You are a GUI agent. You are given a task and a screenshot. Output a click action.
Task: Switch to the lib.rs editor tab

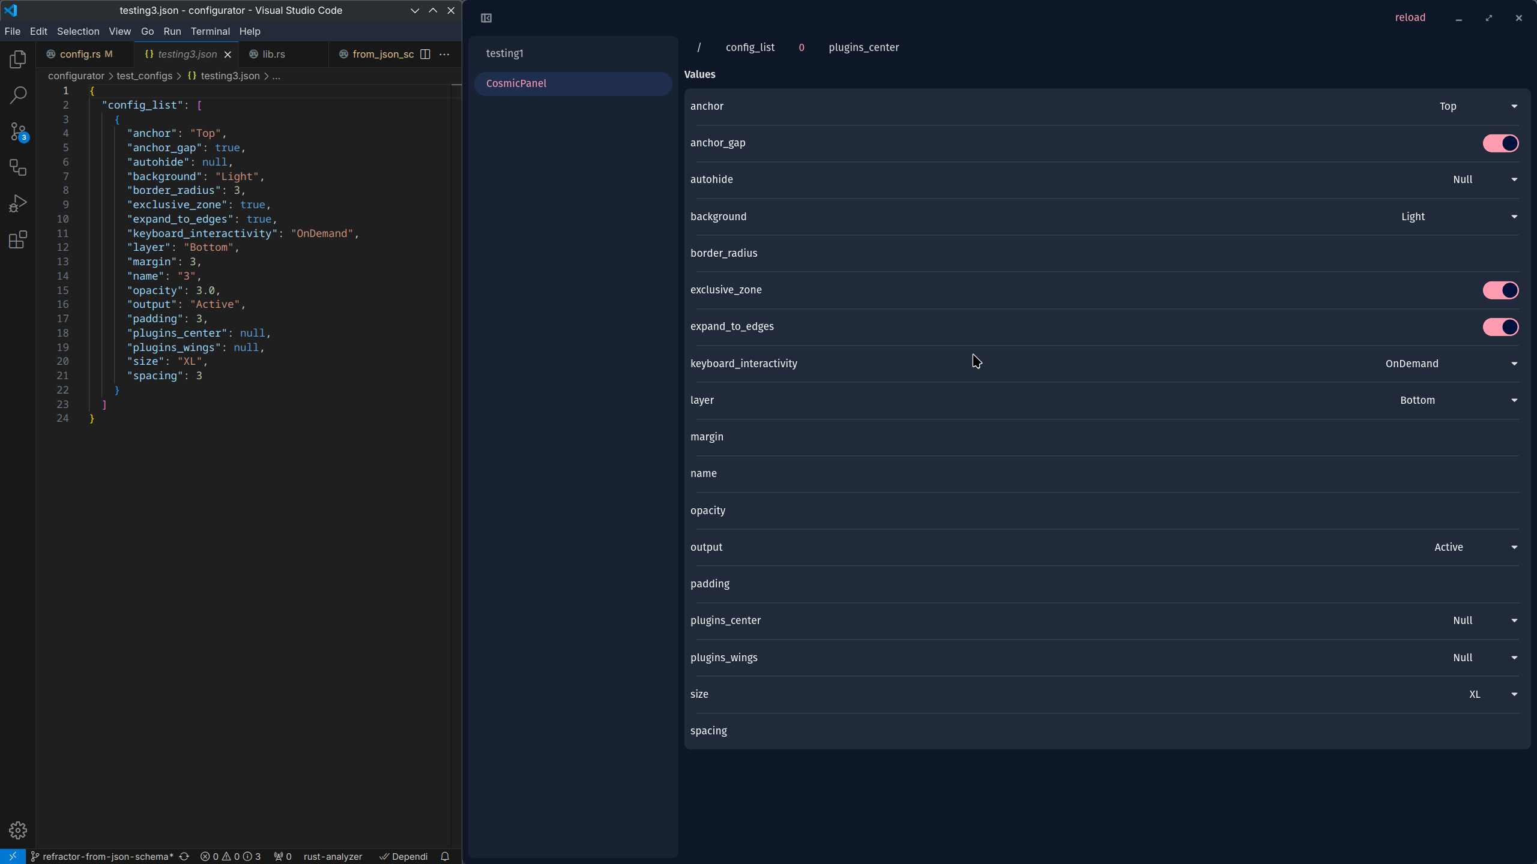coord(274,54)
